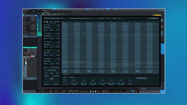Click the next arrow beside New Chord Prog
The width and height of the screenshot is (187, 105).
coord(59,70)
